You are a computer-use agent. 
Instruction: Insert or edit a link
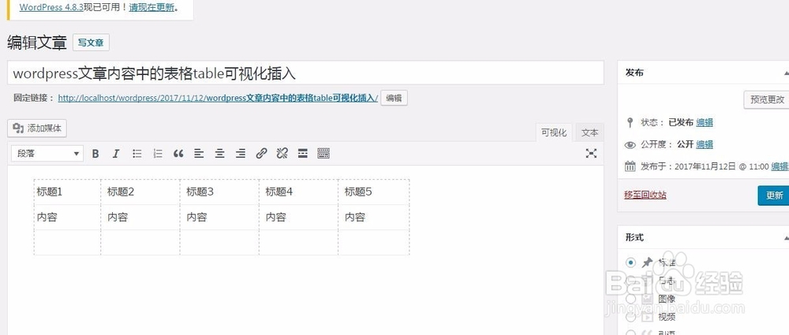click(261, 154)
